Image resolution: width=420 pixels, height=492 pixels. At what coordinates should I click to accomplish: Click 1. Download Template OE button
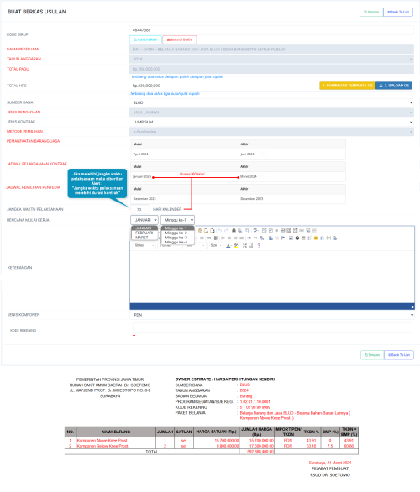348,86
